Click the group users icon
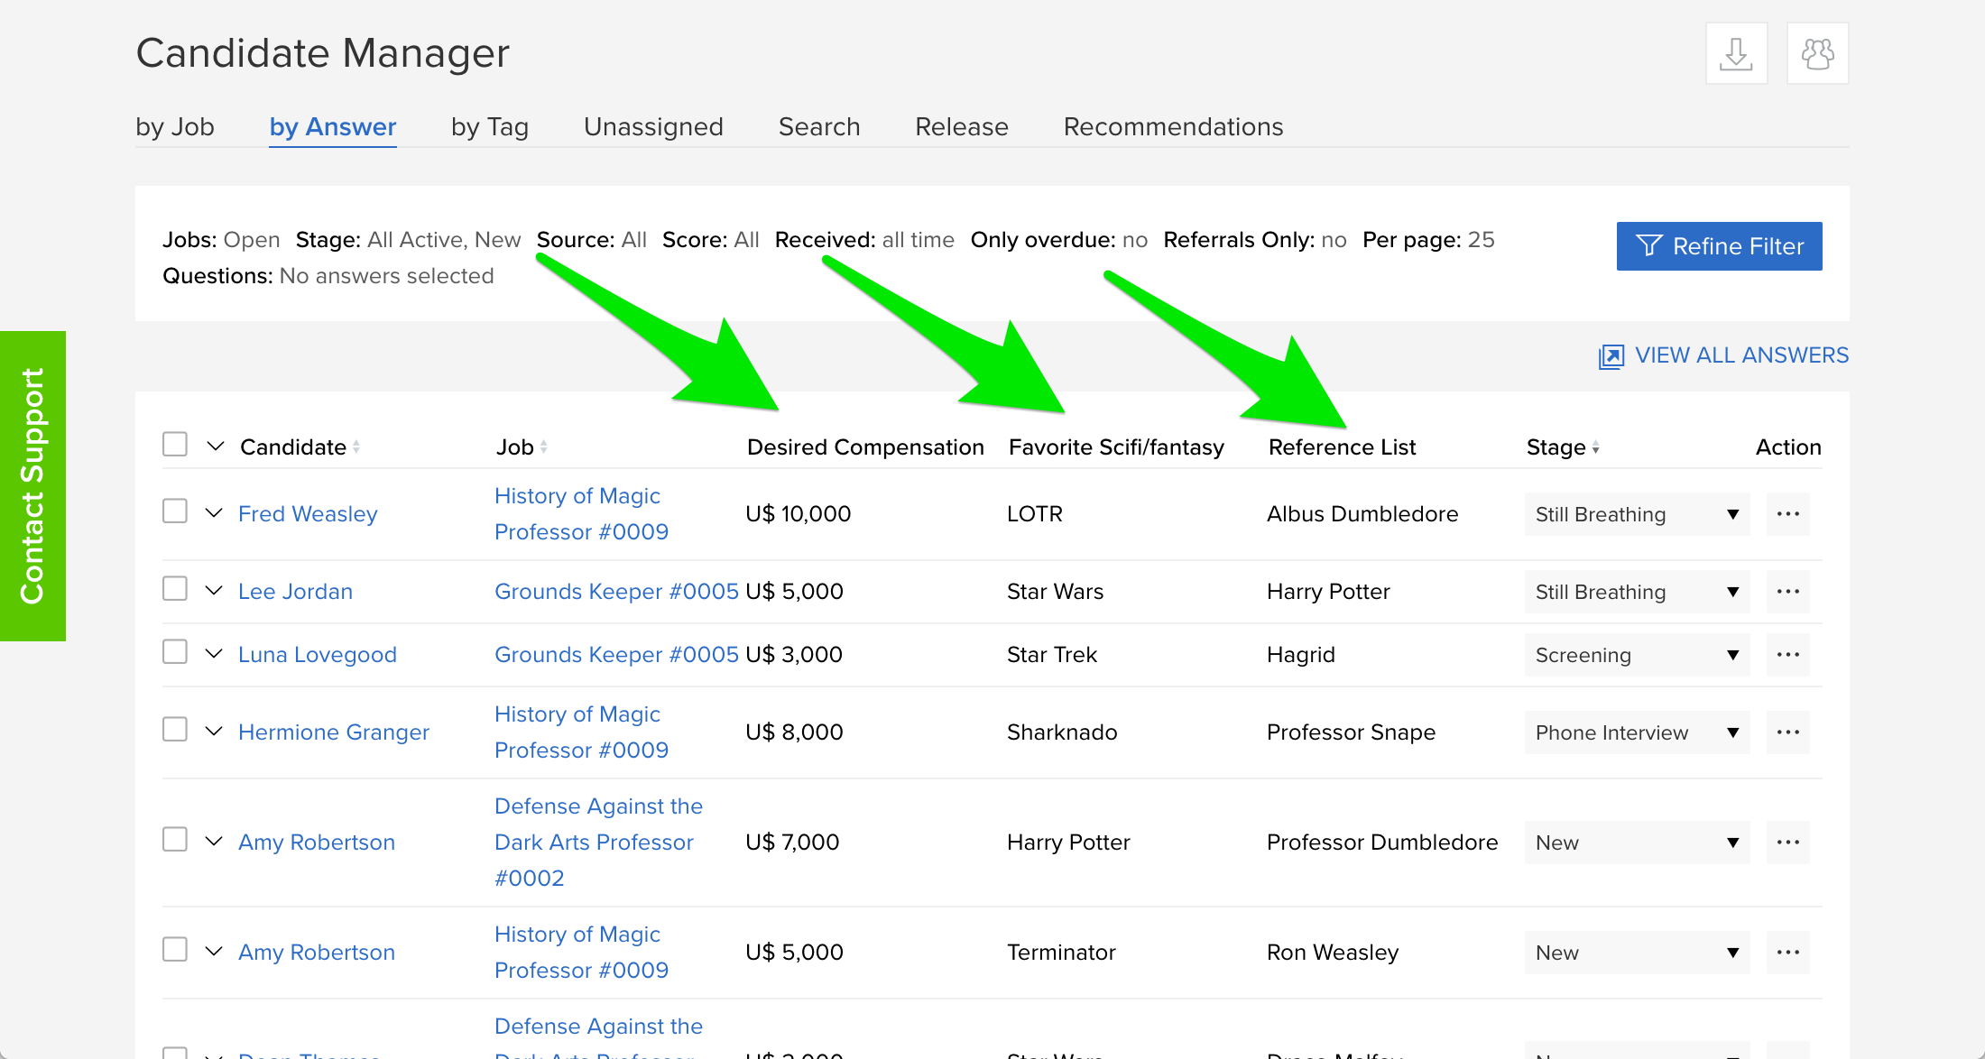 (1817, 54)
